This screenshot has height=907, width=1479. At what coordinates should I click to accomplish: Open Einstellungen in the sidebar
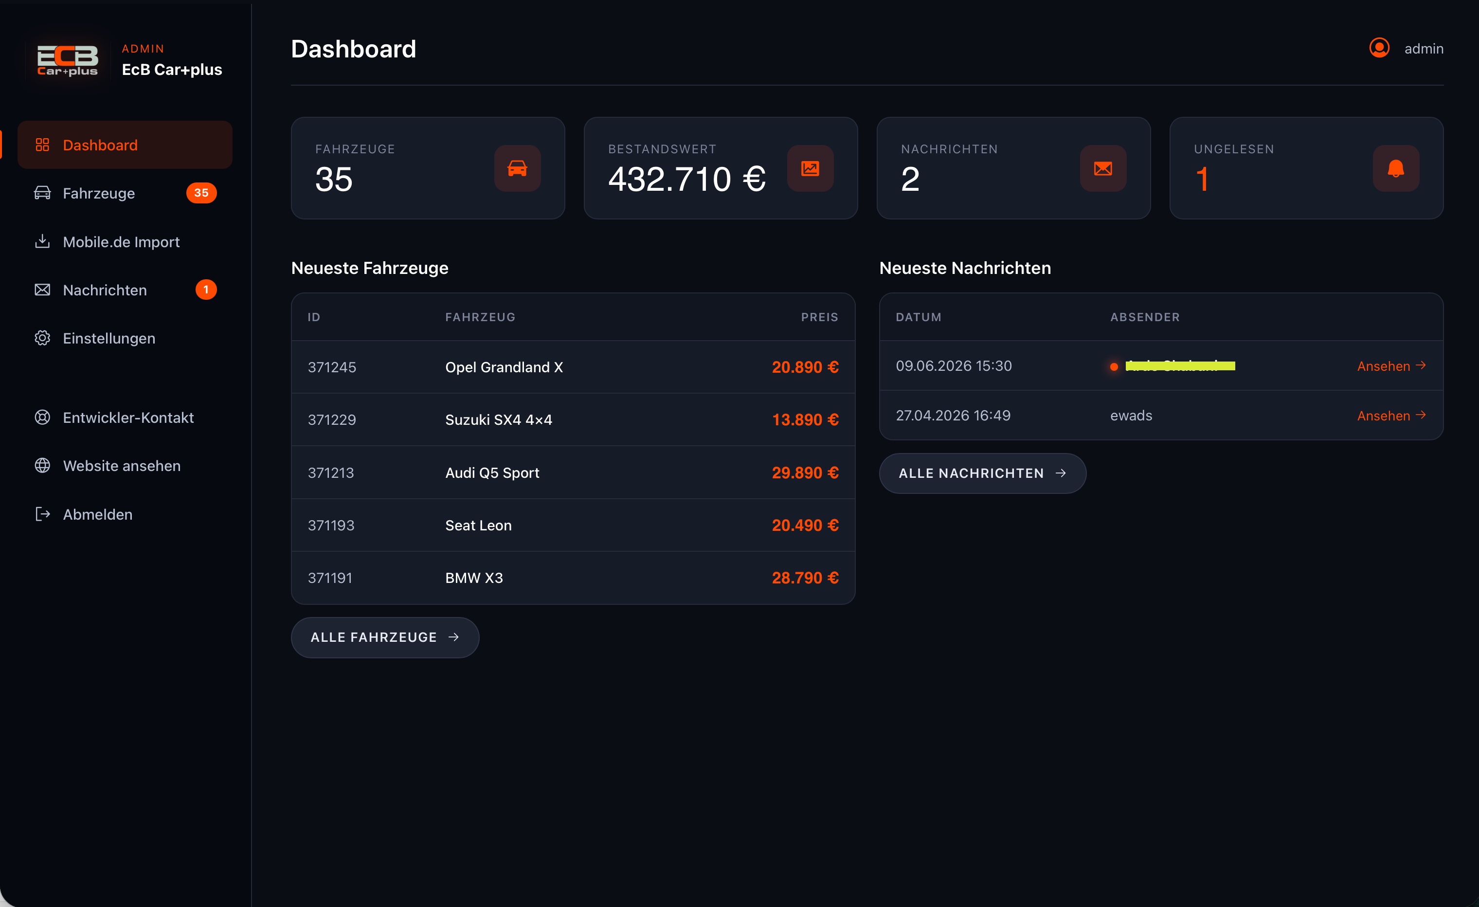(x=125, y=338)
